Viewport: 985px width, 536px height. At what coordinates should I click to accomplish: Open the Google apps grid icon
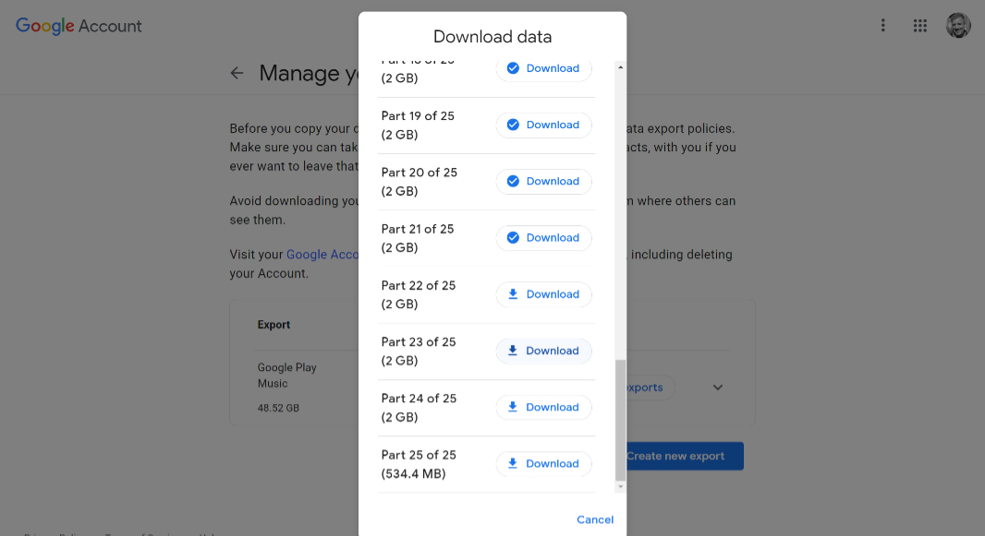click(919, 26)
